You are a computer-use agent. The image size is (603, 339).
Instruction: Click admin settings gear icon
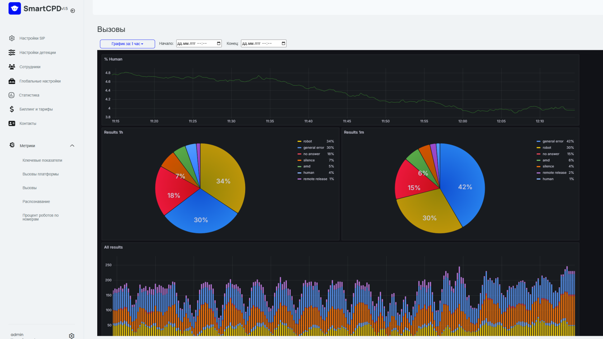pos(72,336)
